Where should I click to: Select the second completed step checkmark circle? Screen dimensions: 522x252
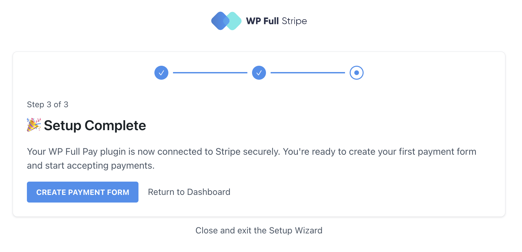coord(259,73)
